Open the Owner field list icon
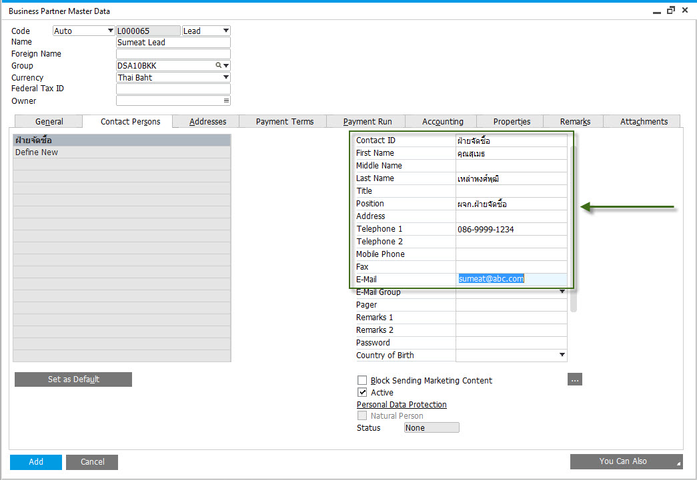 pos(226,101)
